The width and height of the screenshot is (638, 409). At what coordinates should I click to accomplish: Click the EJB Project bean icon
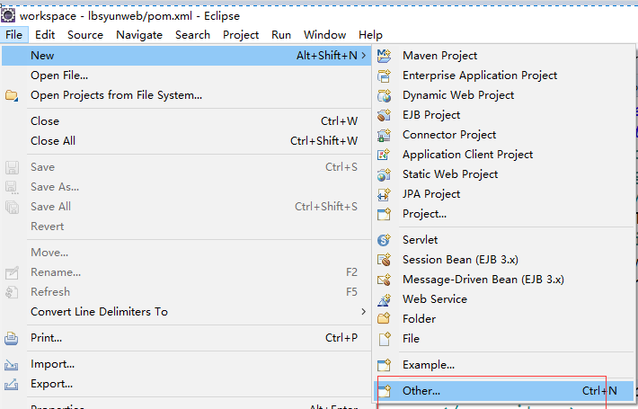tap(384, 115)
